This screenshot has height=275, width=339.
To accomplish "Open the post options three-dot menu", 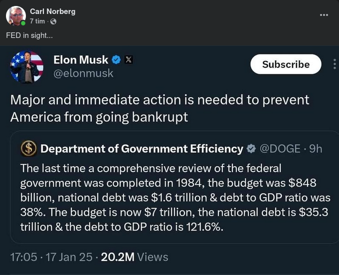I will pos(324,15).
